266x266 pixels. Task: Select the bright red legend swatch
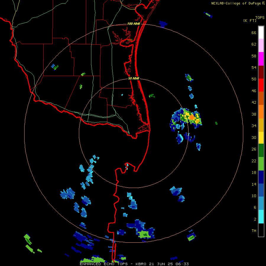coord(261,85)
